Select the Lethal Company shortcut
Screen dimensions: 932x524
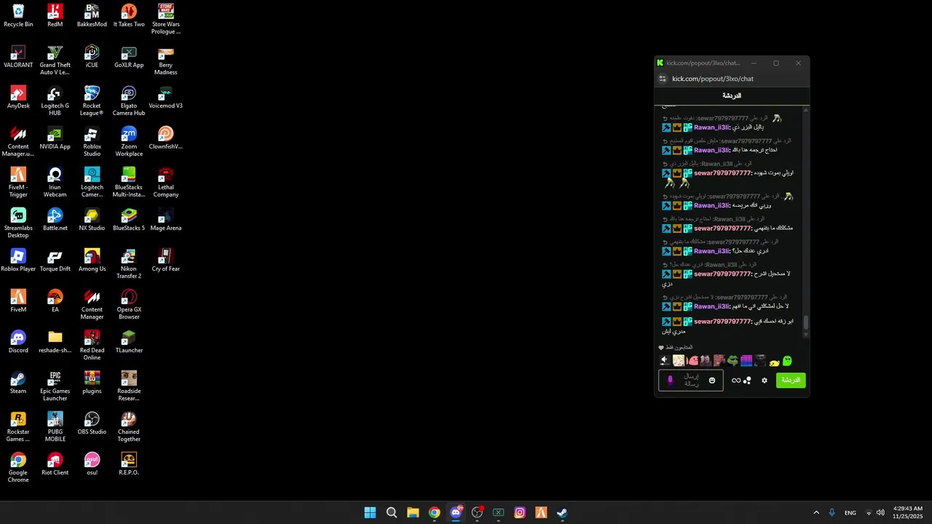[x=165, y=183]
